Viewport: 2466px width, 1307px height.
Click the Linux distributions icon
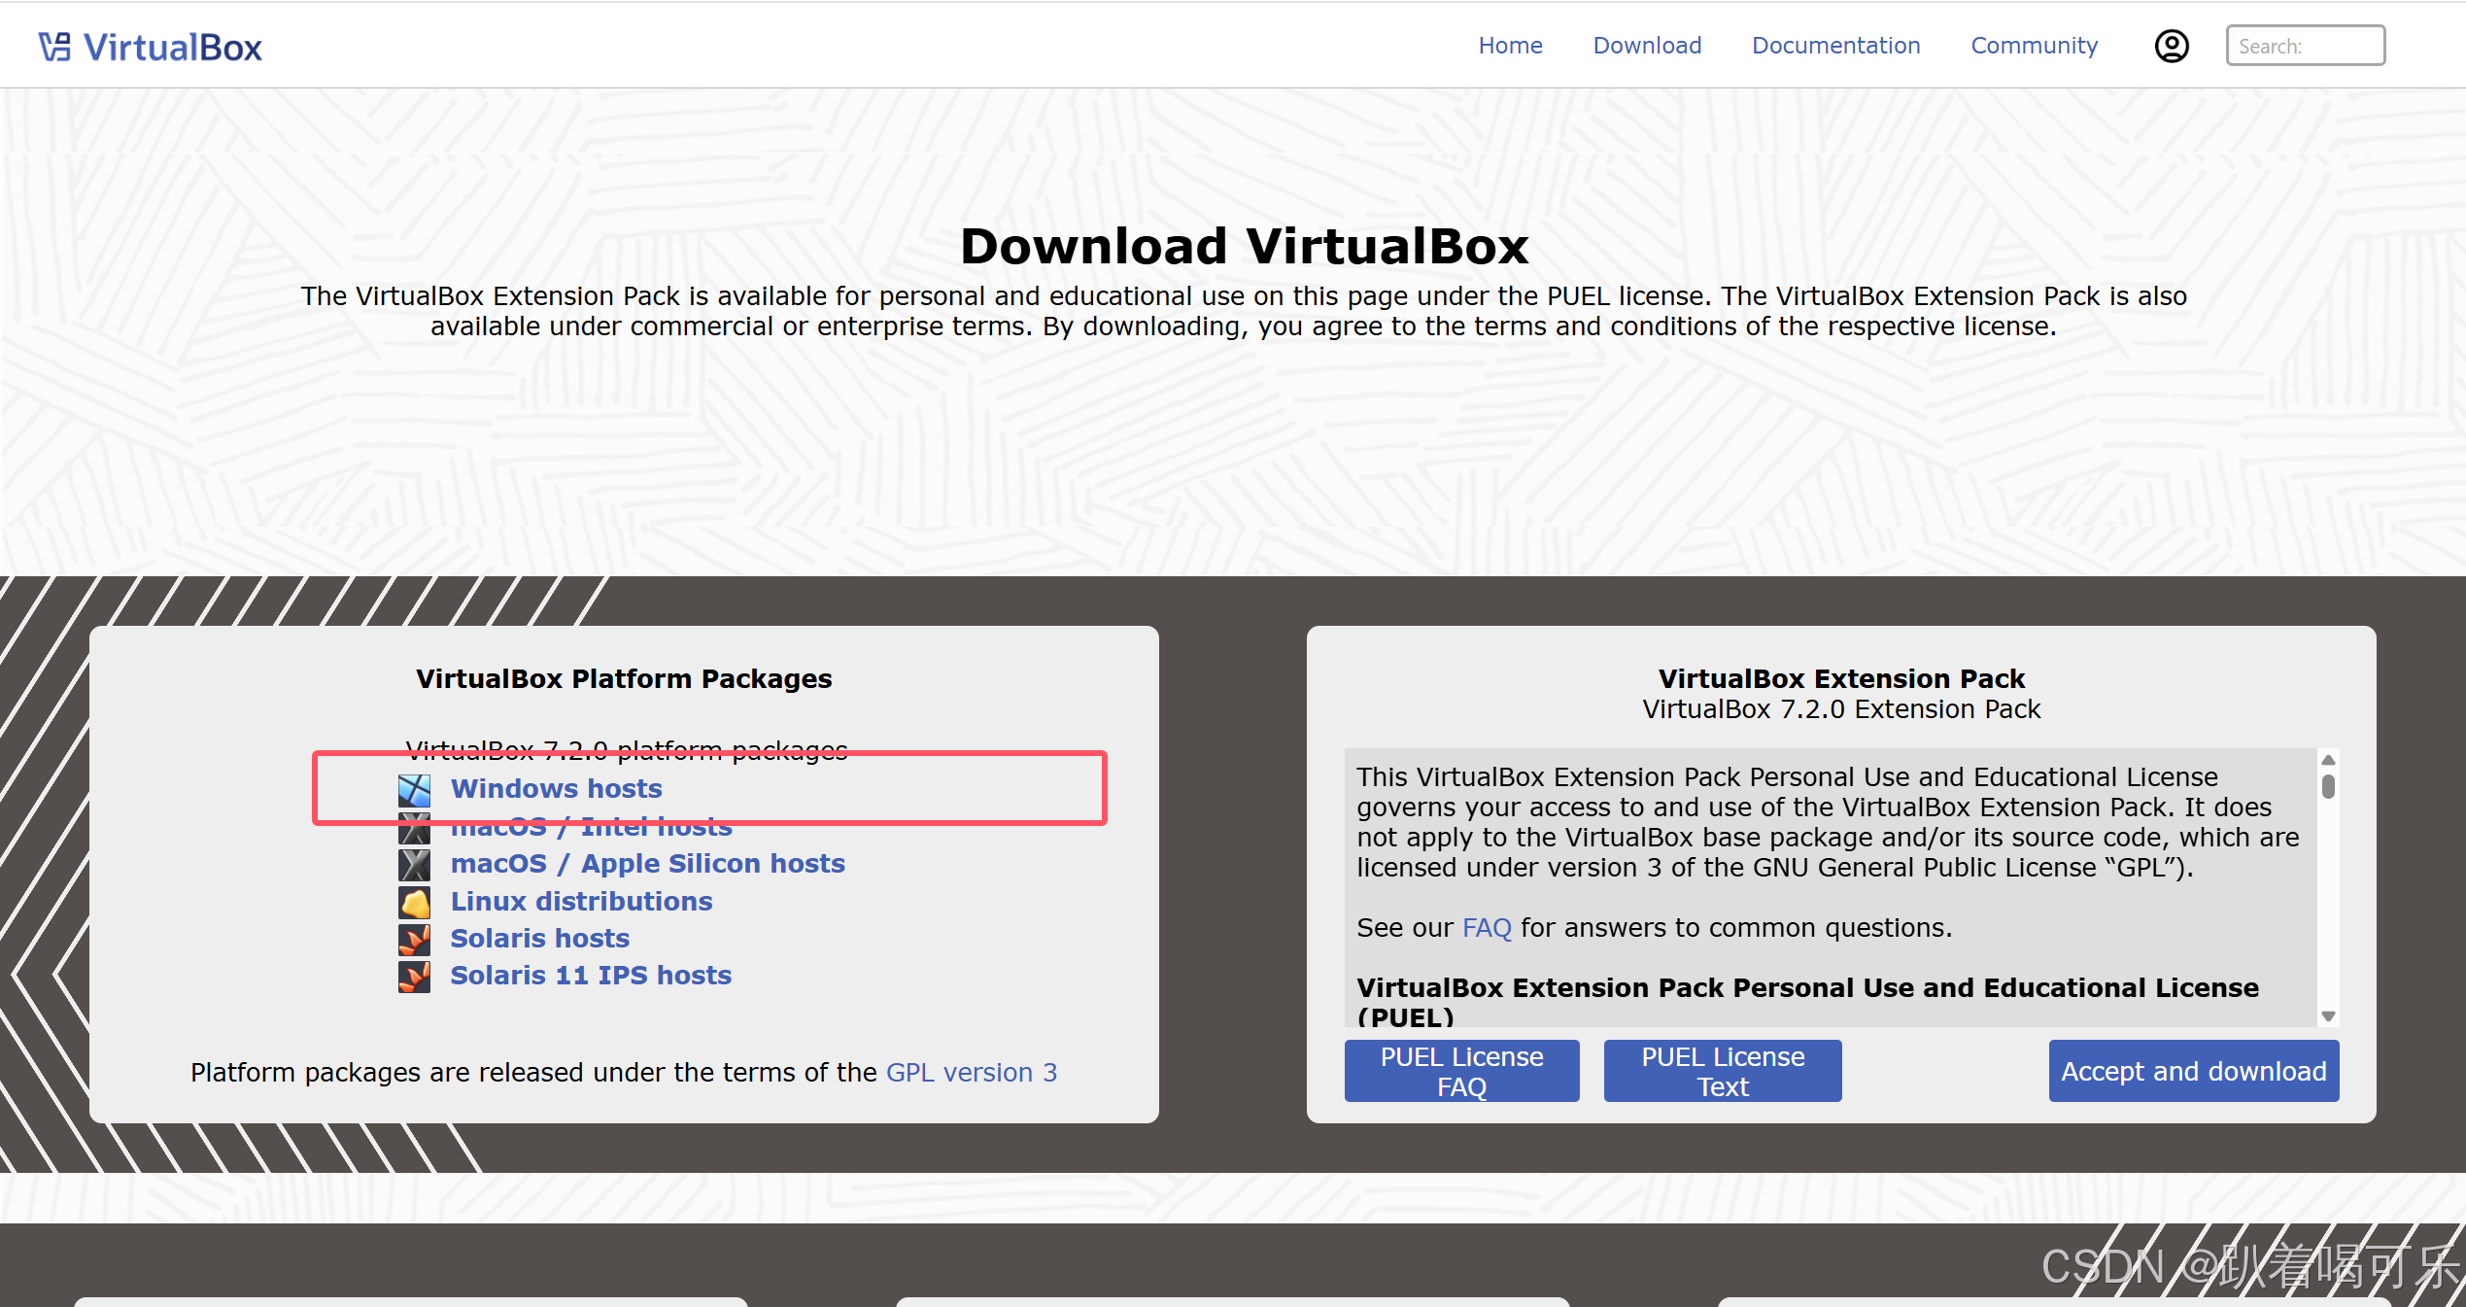(x=414, y=903)
